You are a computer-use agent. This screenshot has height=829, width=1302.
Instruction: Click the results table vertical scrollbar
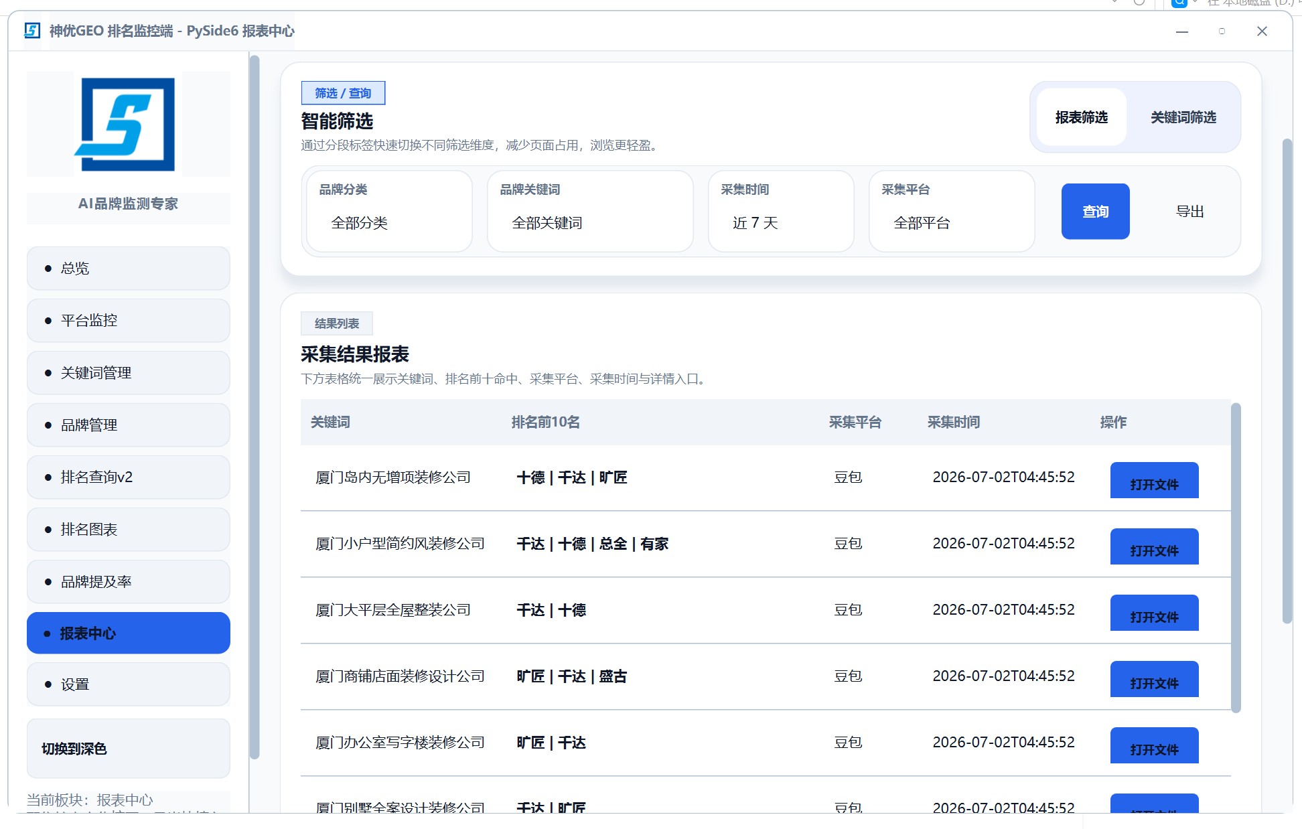click(x=1236, y=557)
